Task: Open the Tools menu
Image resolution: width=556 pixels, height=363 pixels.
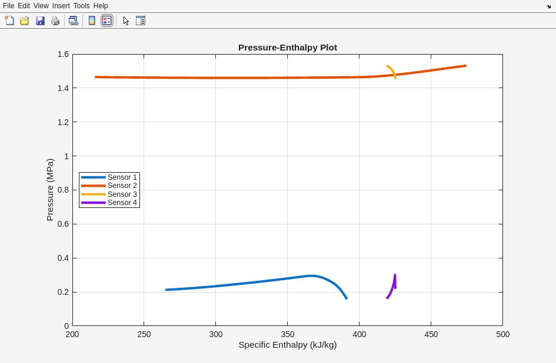Action: point(82,6)
